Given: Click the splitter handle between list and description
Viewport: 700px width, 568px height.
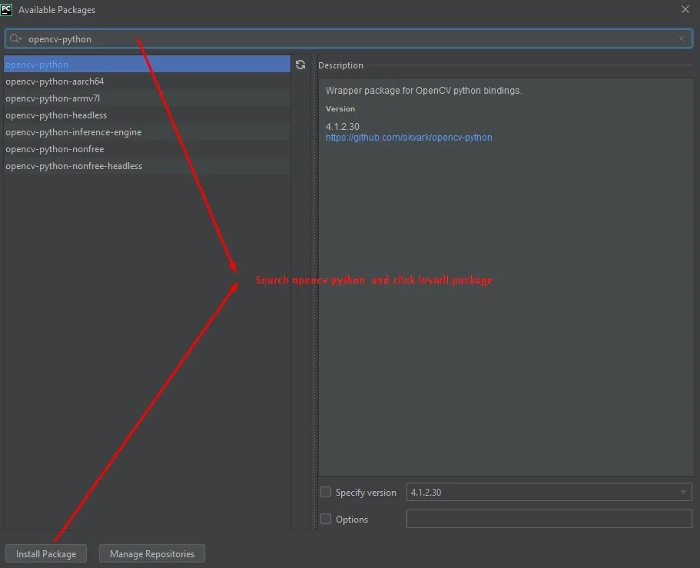Looking at the screenshot, I should tap(314, 293).
